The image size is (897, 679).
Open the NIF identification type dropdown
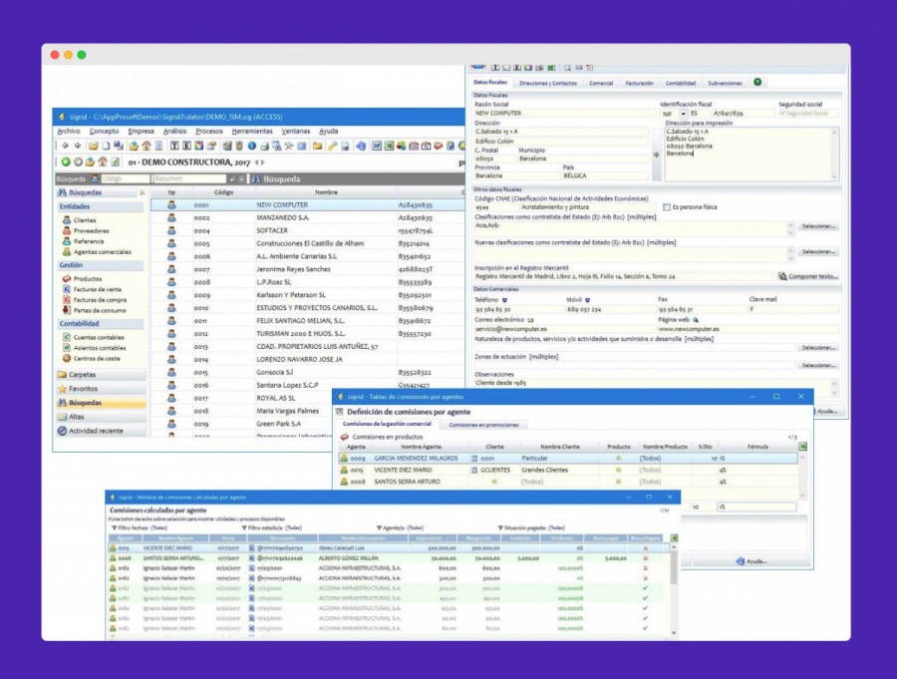[683, 114]
